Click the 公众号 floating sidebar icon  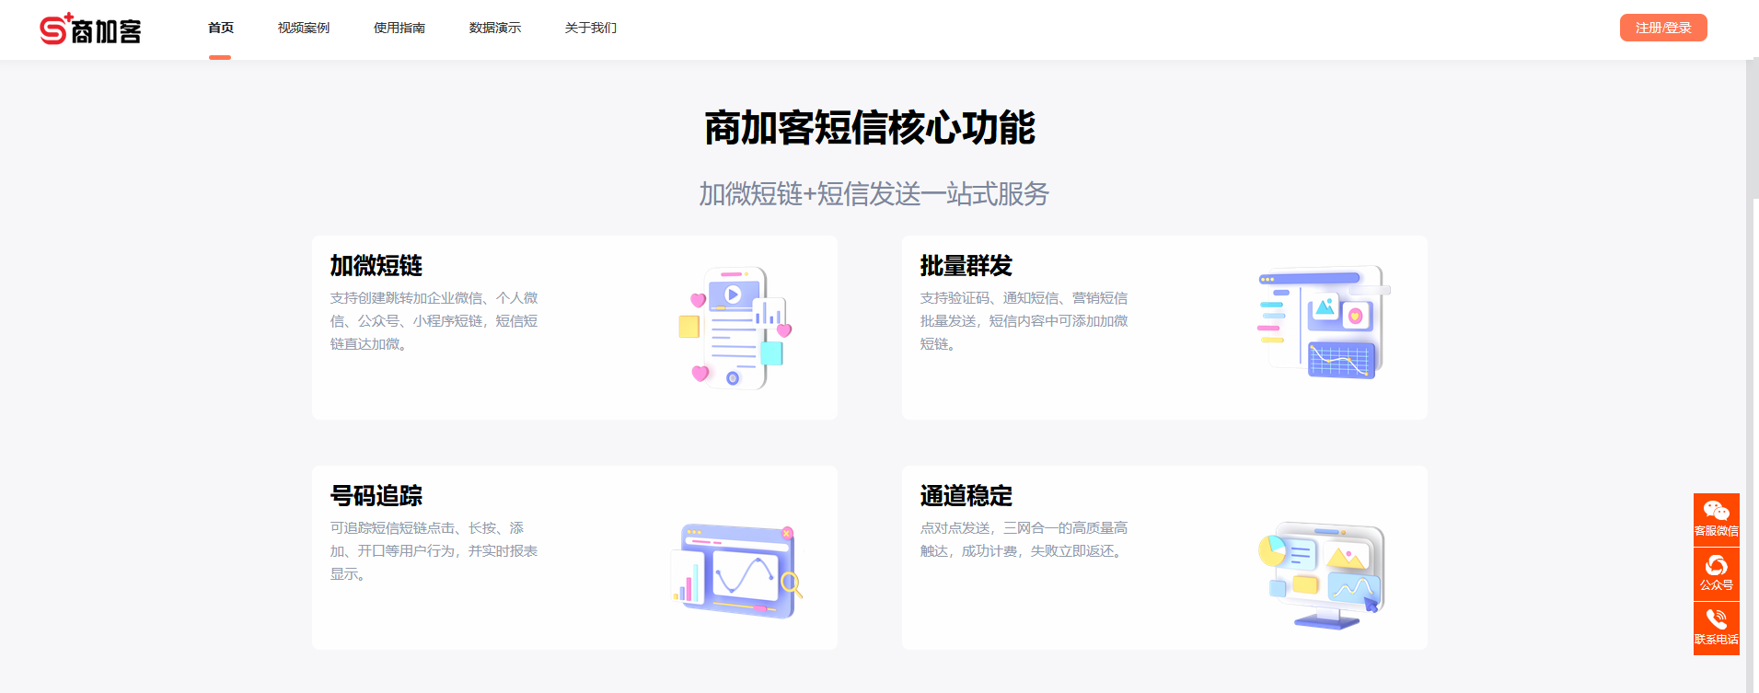[x=1716, y=573]
